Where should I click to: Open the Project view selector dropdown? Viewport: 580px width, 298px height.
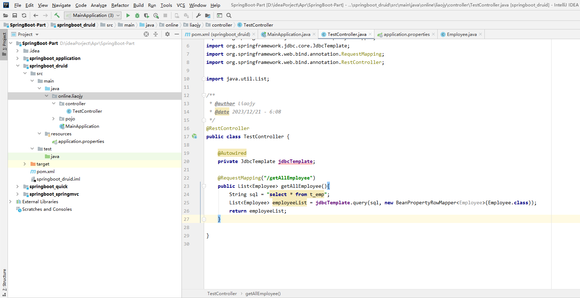[x=25, y=34]
